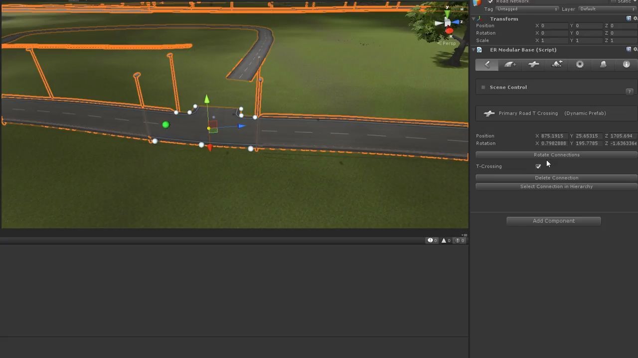Click the Scene Control help question mark
The image size is (638, 358).
630,91
